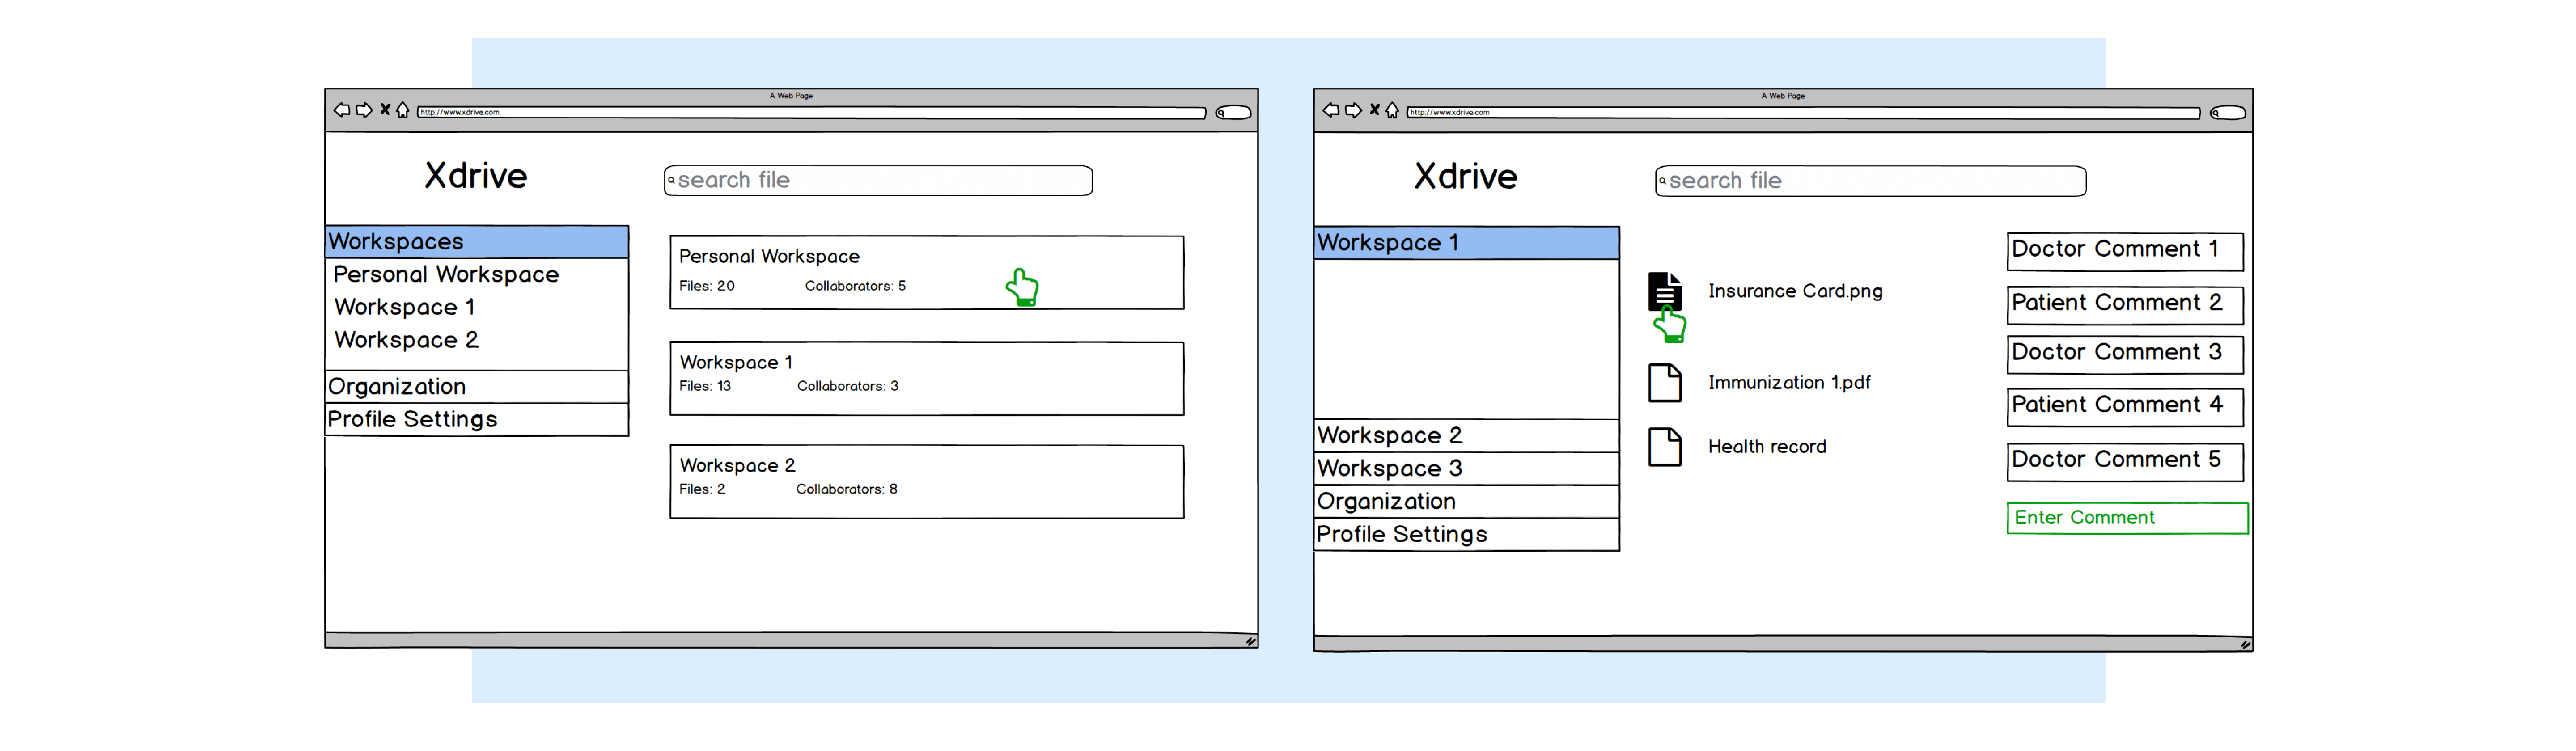Click the browser search pill in right window
2576x751 pixels.
[x=2227, y=113]
